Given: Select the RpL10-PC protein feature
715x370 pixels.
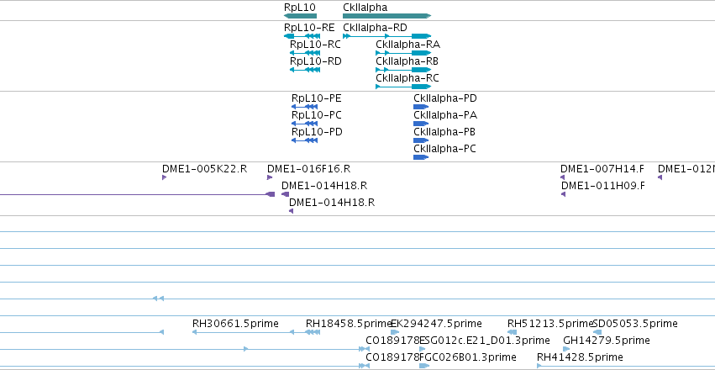Looking at the screenshot, I should 305,124.
